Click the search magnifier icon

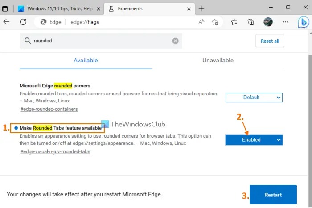pyautogui.click(x=28, y=41)
